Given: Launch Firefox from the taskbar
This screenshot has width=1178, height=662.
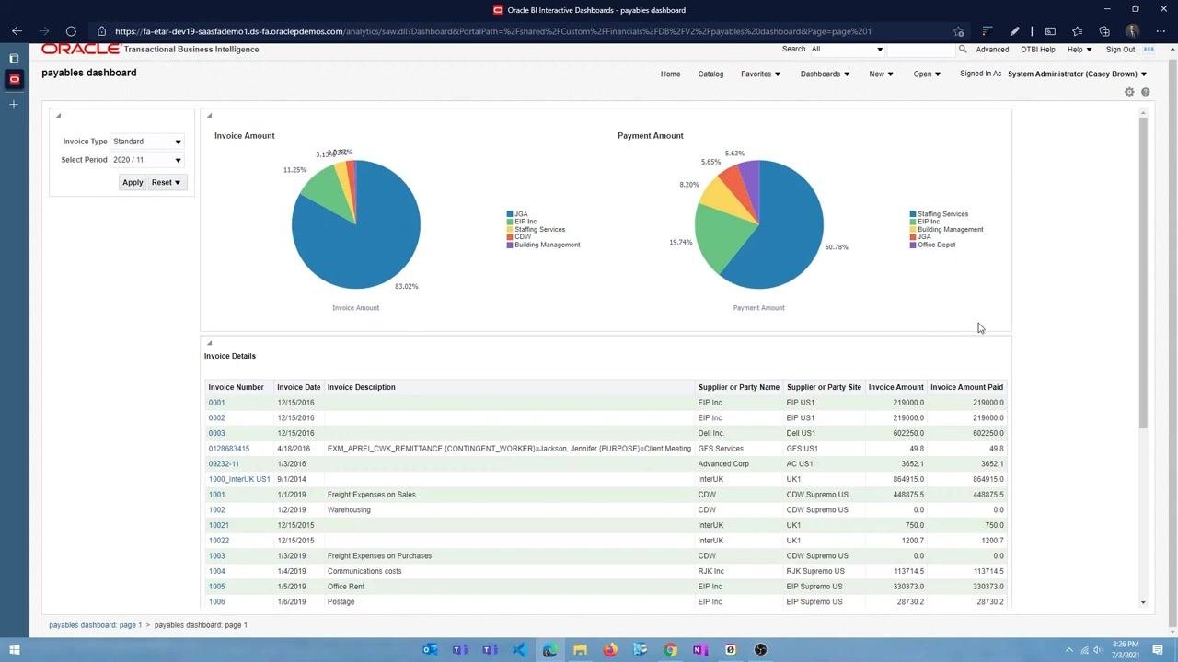Looking at the screenshot, I should click(x=610, y=650).
